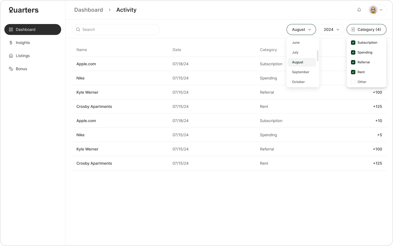393x246 pixels.
Task: Enable the Other category checkbox
Action: pos(353,82)
